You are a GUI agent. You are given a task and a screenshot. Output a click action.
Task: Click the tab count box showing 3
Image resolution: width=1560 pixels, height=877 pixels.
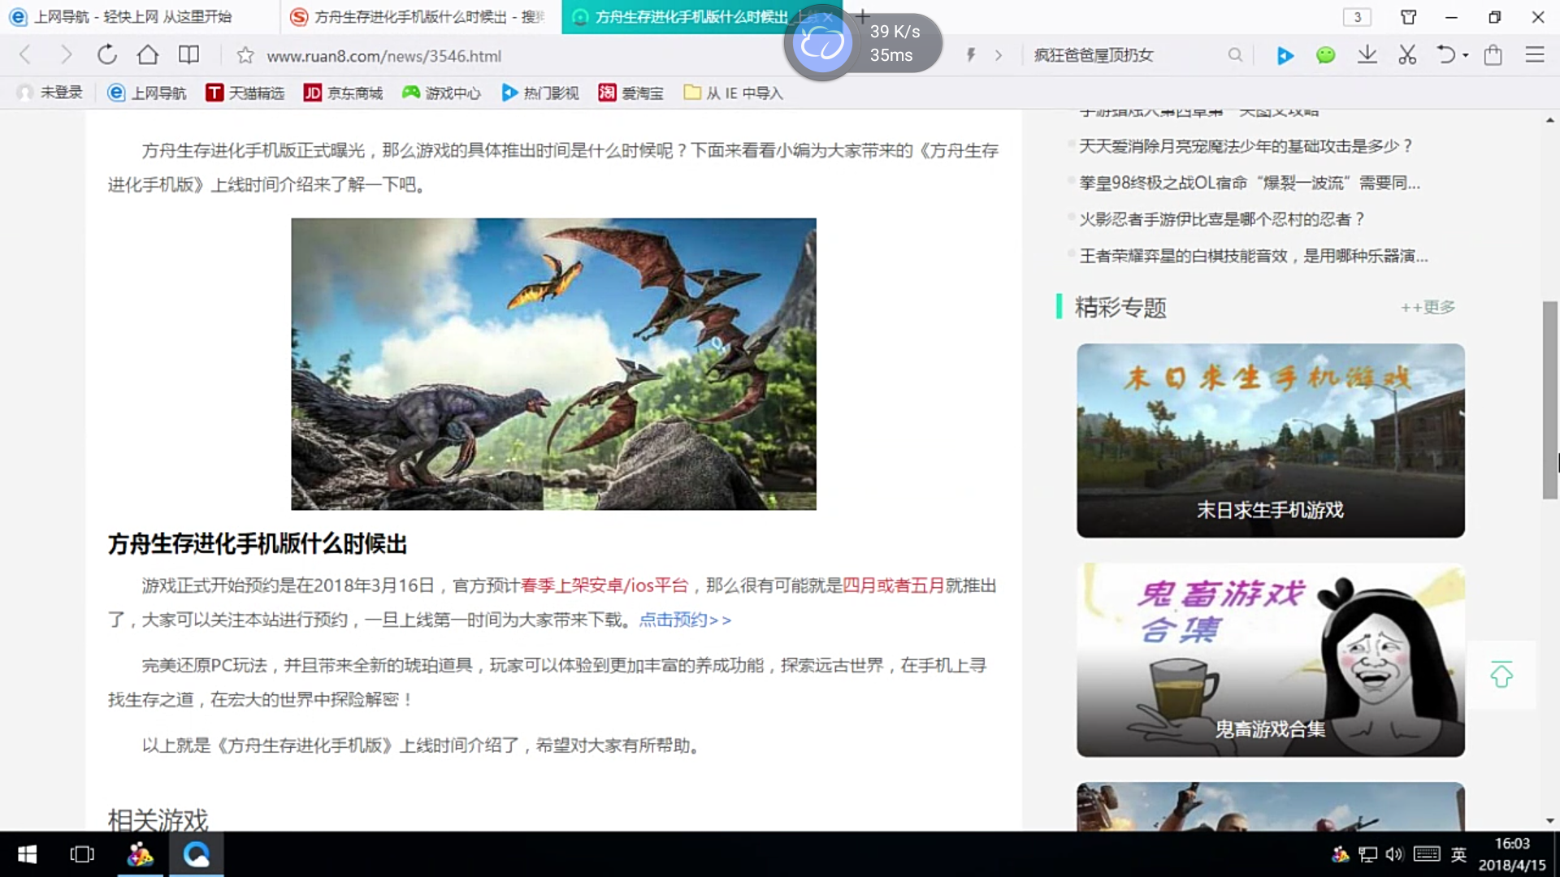tap(1357, 17)
